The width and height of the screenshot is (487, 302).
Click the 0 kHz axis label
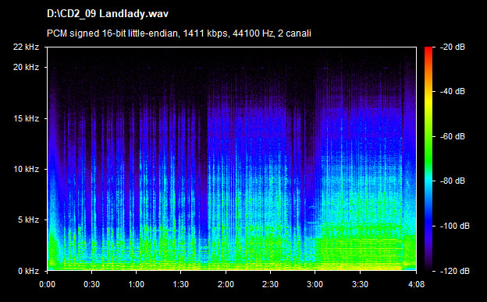coord(28,271)
